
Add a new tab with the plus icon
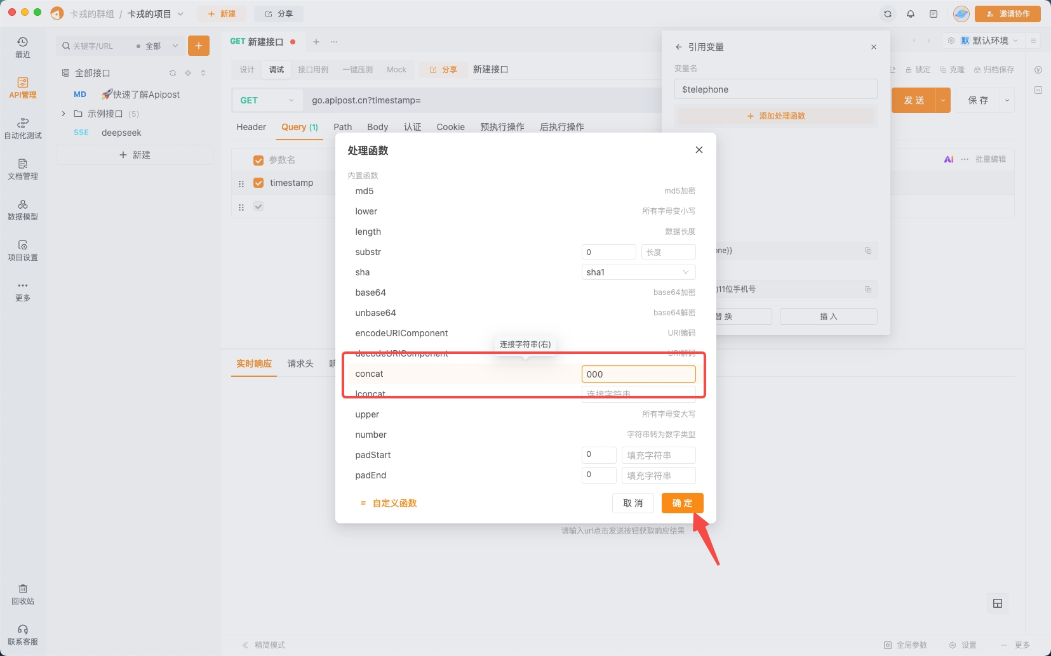point(316,42)
